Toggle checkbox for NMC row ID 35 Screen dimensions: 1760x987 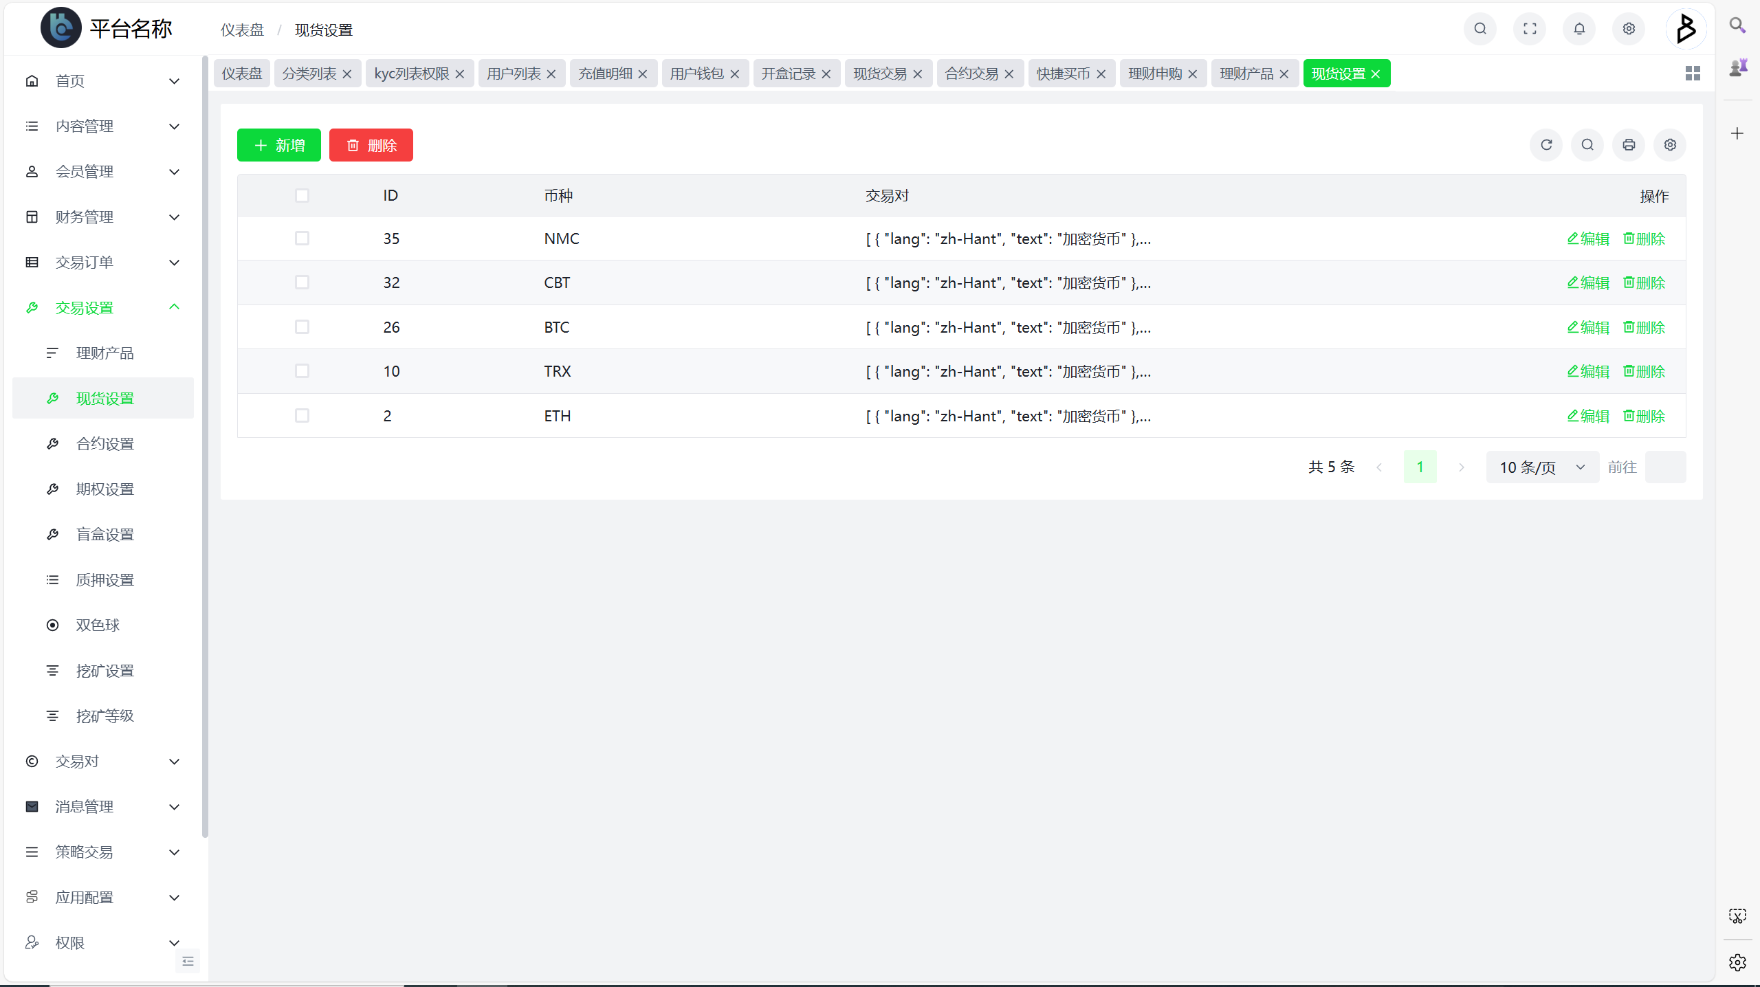point(302,238)
